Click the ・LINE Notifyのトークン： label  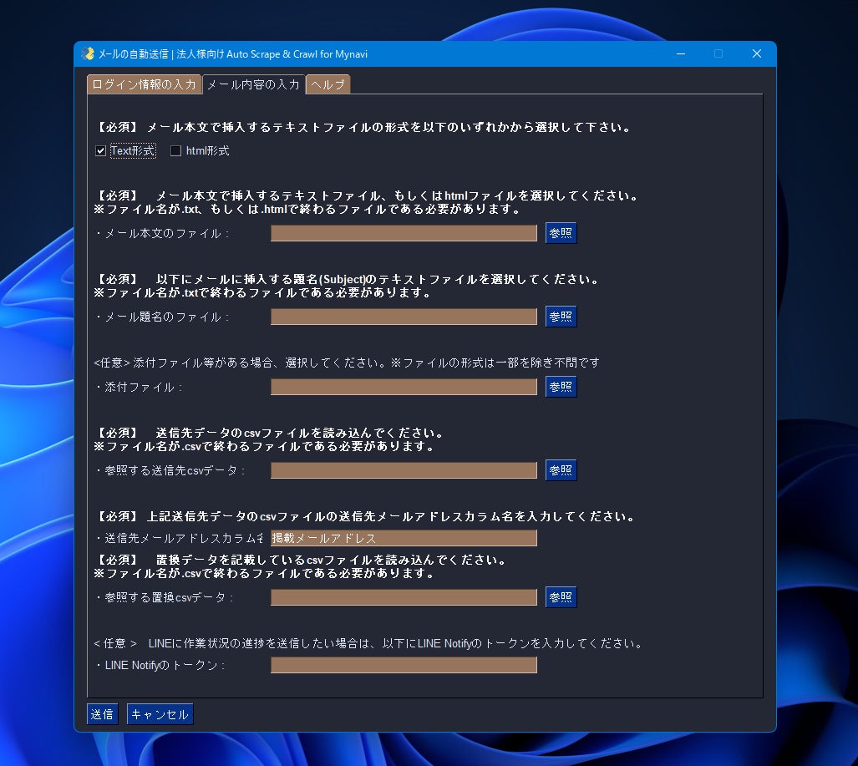tap(160, 665)
